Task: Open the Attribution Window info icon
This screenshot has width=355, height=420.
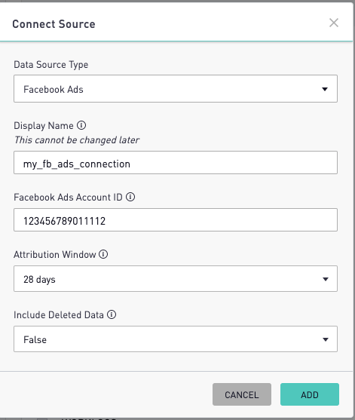Action: click(103, 254)
